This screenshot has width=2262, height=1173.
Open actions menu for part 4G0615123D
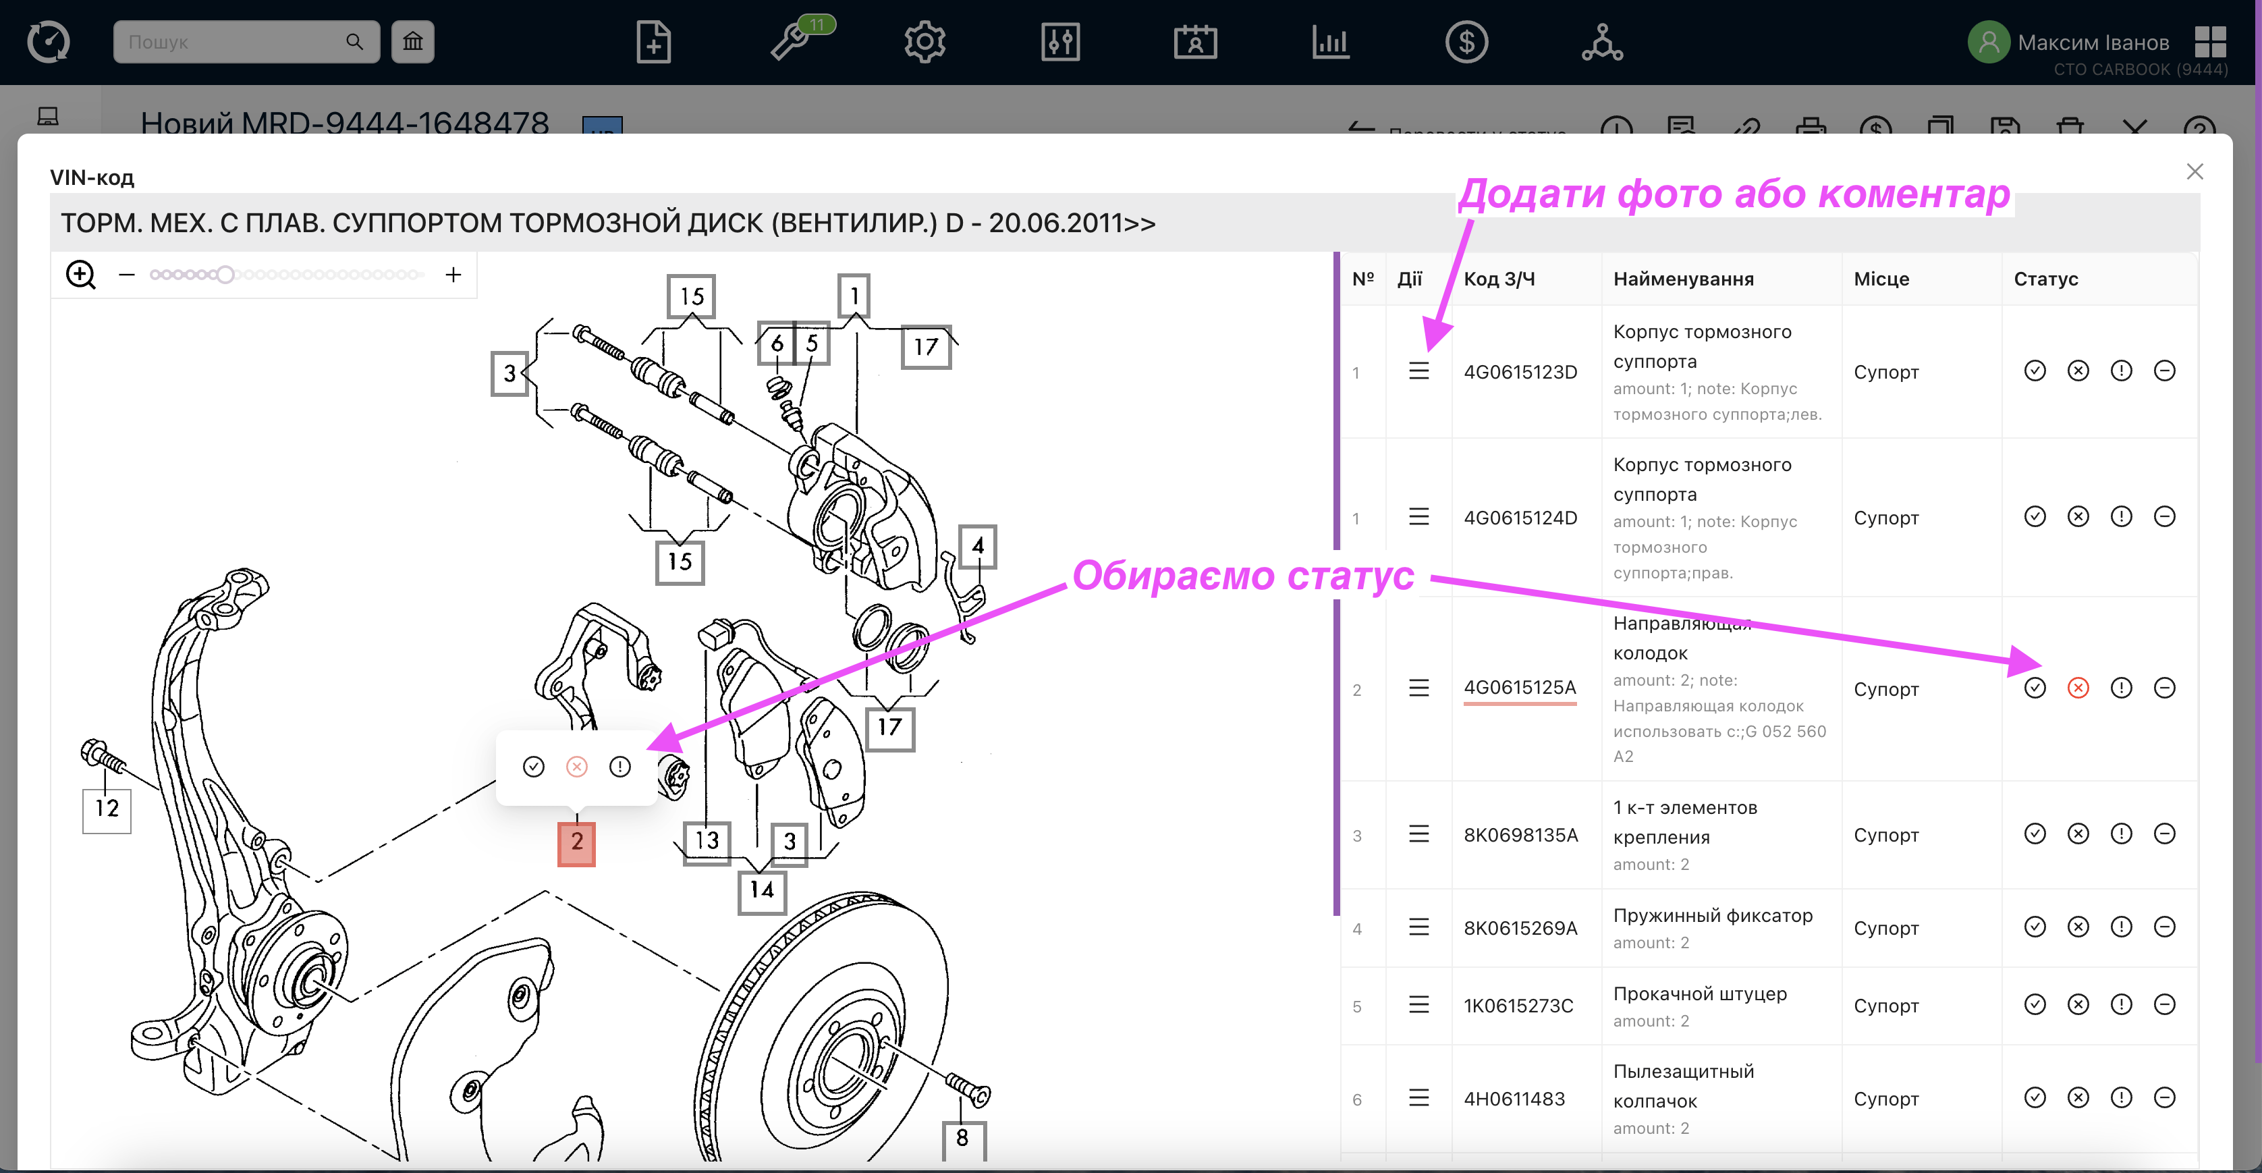click(1418, 371)
